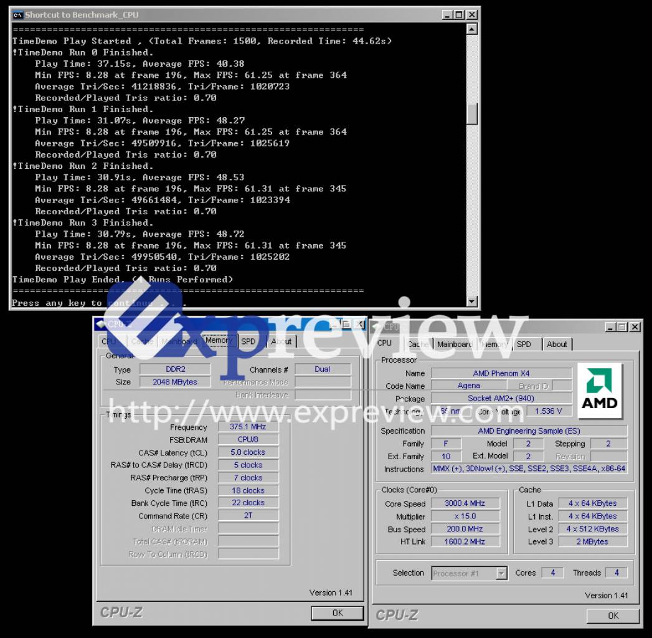Click the console window's vertical scrollbar thumb
Viewport: 652px width, 638px height.
(x=471, y=113)
